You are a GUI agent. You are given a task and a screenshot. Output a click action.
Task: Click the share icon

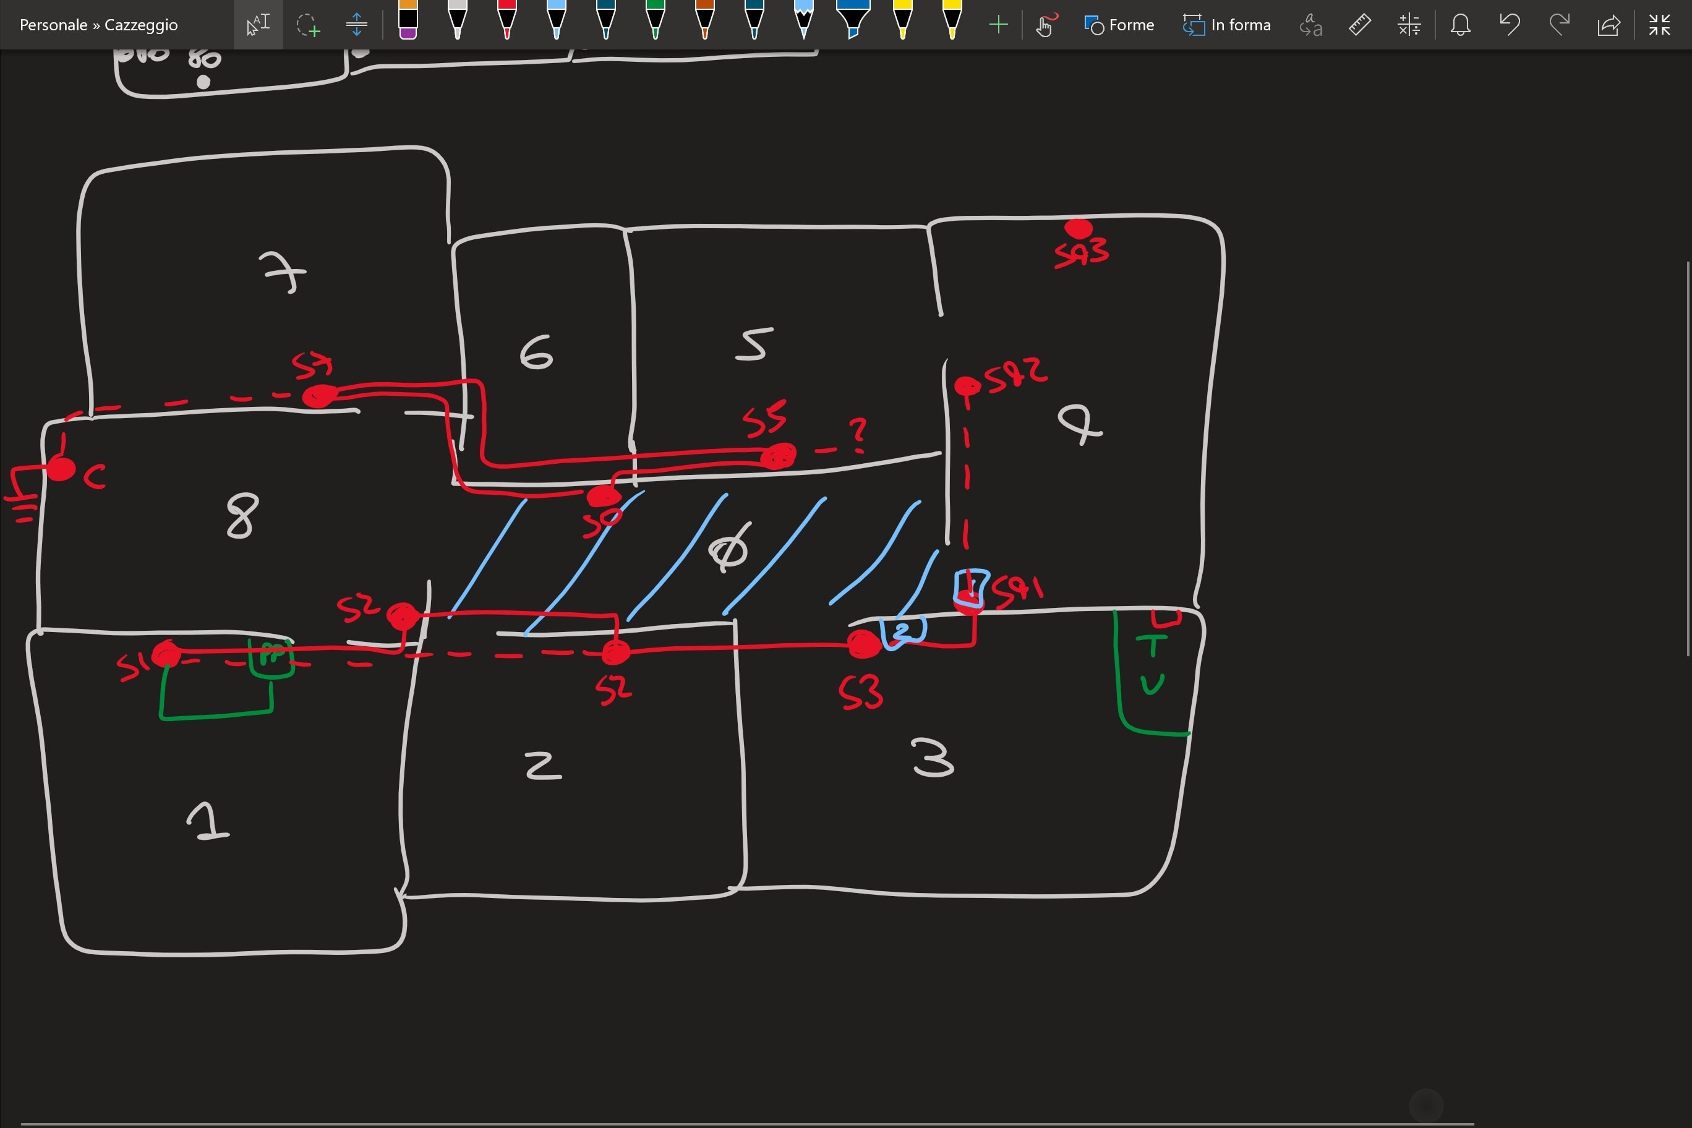click(x=1609, y=25)
